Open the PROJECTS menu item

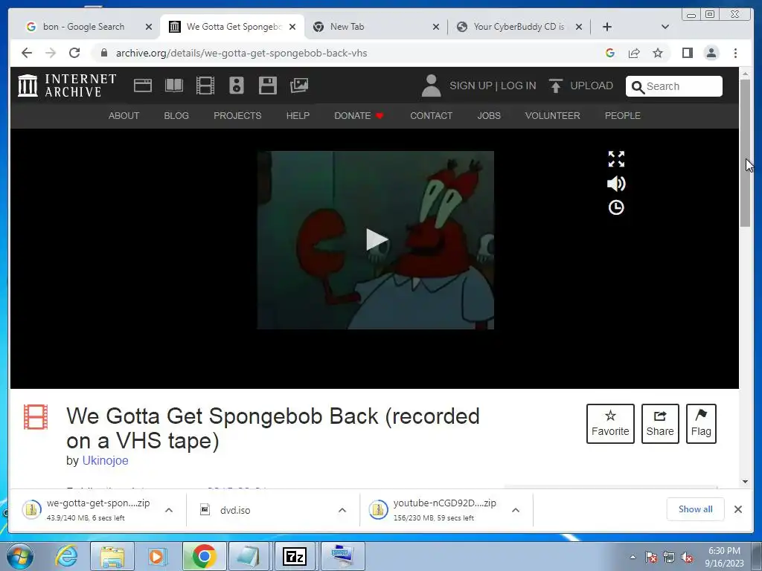[x=237, y=115]
